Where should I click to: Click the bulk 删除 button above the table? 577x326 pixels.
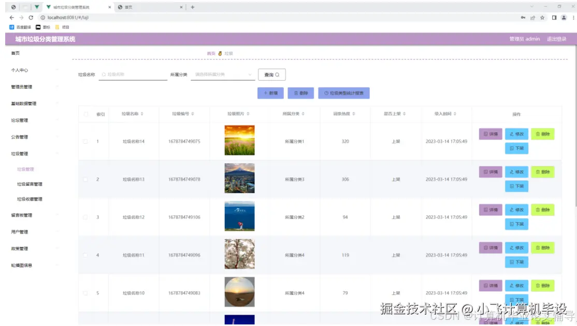tap(300, 93)
